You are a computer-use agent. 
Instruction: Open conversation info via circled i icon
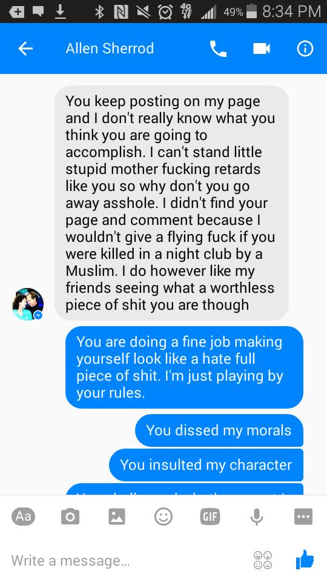(x=305, y=48)
